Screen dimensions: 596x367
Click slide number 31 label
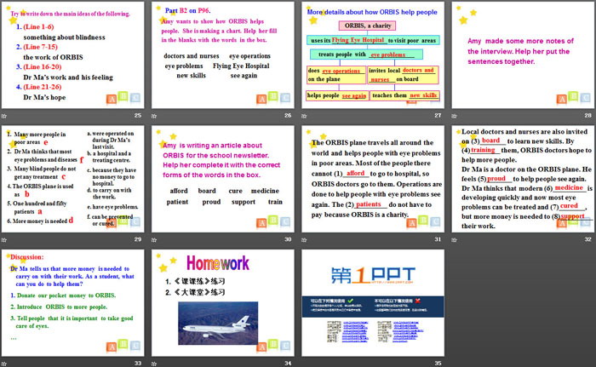click(438, 239)
